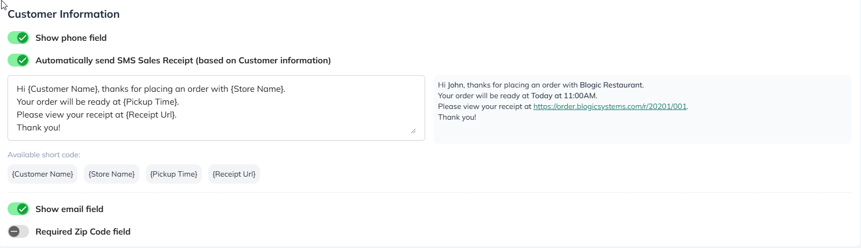The height and width of the screenshot is (248, 861).
Task: Insert the {Store Name} short code chip
Action: tap(111, 174)
